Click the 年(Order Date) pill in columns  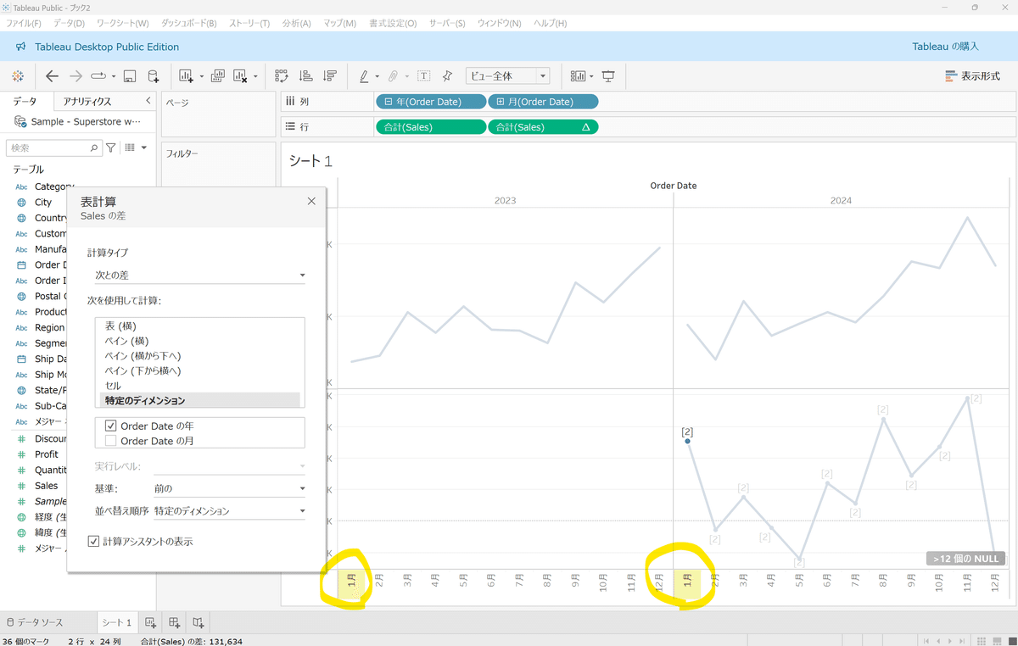[430, 102]
